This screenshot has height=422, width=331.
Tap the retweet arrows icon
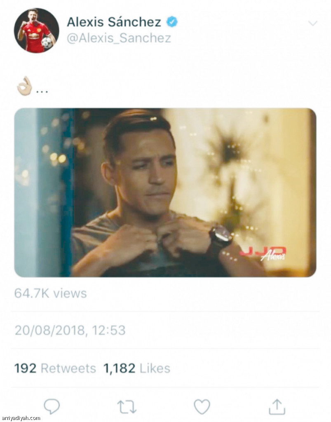127,407
